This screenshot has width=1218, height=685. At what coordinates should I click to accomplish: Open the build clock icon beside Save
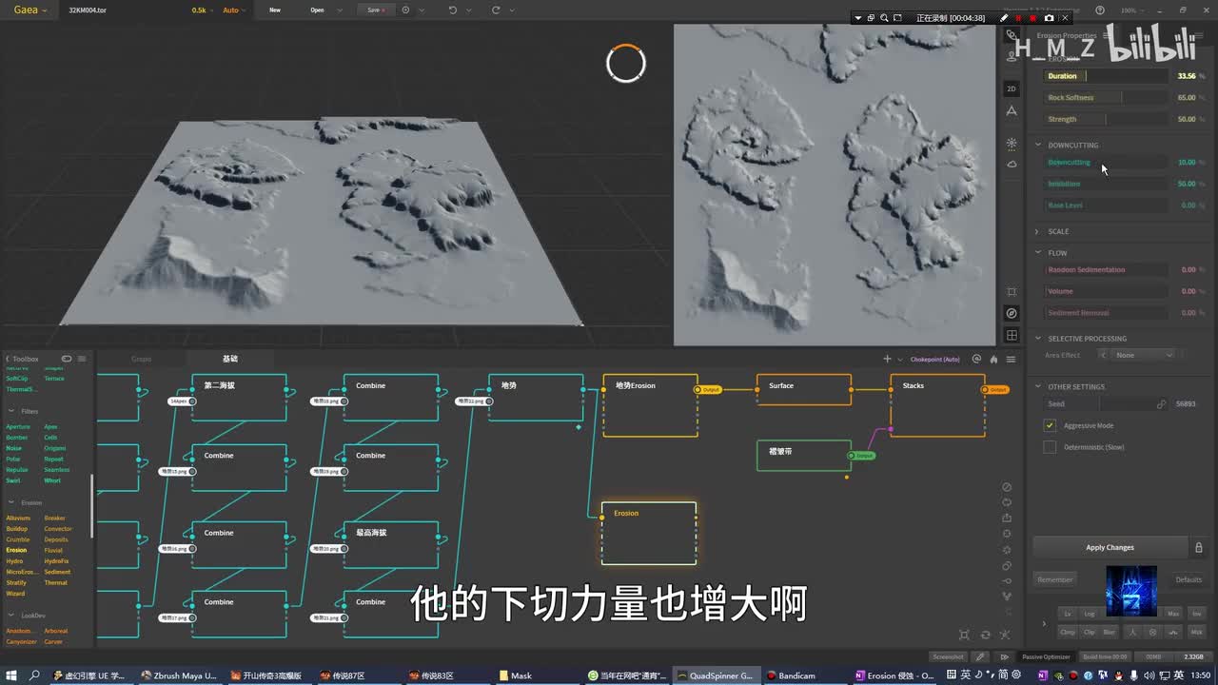point(406,10)
